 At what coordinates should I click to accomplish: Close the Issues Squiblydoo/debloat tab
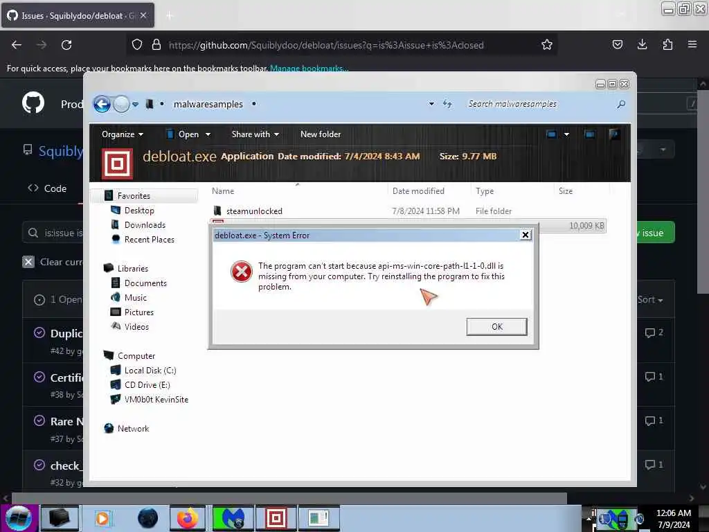pyautogui.click(x=143, y=15)
